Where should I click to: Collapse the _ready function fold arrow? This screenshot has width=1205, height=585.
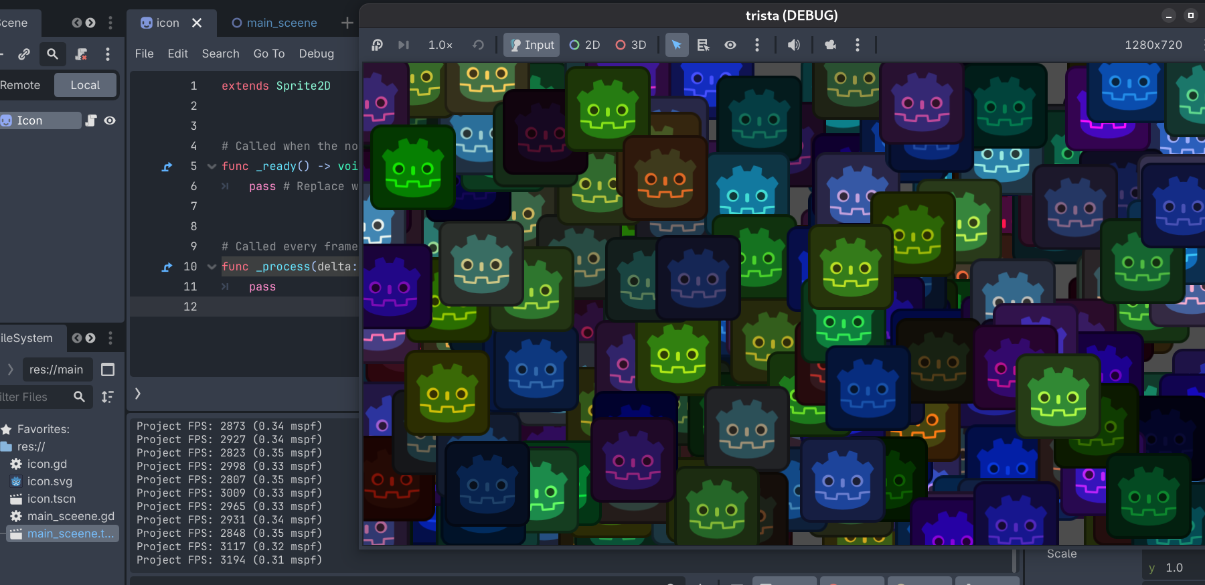point(212,166)
